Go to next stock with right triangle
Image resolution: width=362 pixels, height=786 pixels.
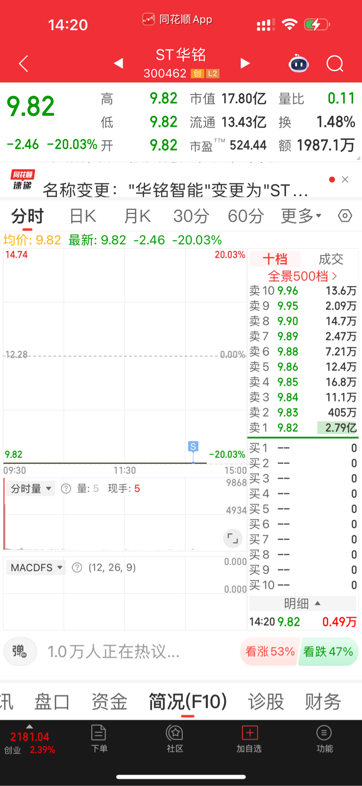click(245, 63)
